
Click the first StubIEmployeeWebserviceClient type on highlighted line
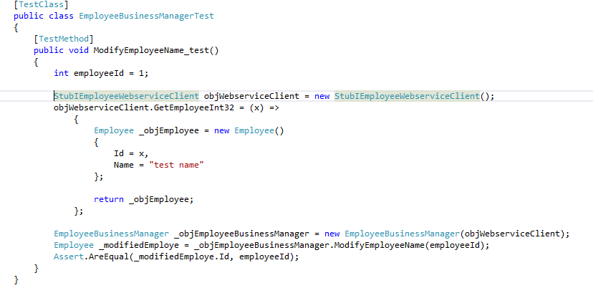click(127, 96)
